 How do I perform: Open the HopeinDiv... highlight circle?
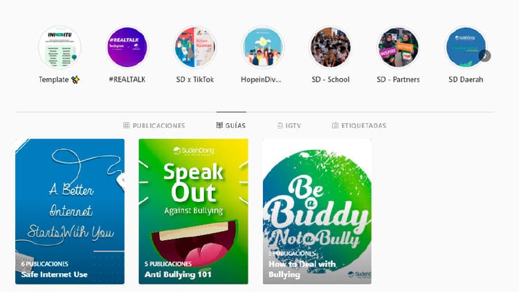[263, 47]
